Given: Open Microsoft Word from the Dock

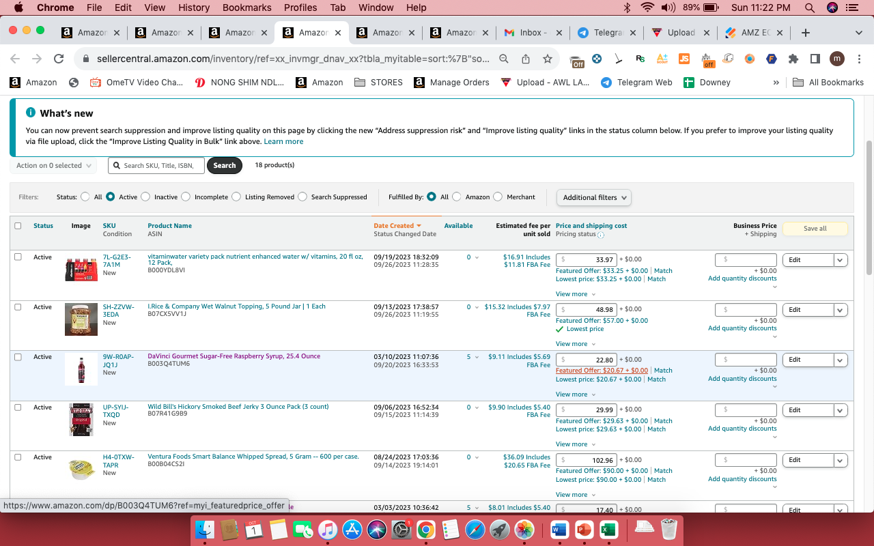Looking at the screenshot, I should 559,529.
